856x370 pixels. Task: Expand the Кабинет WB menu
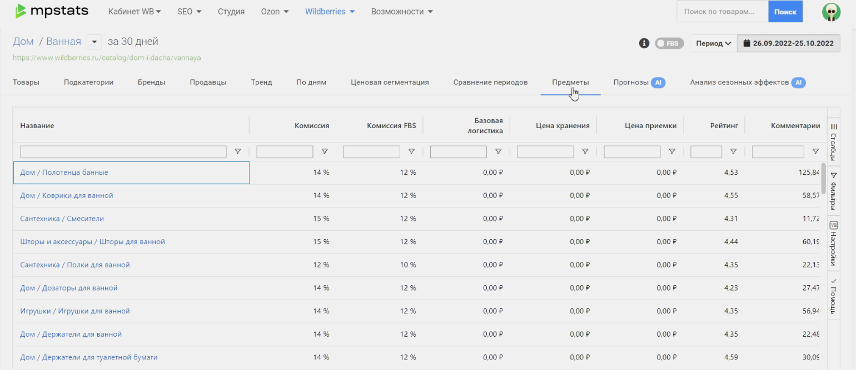click(x=135, y=12)
